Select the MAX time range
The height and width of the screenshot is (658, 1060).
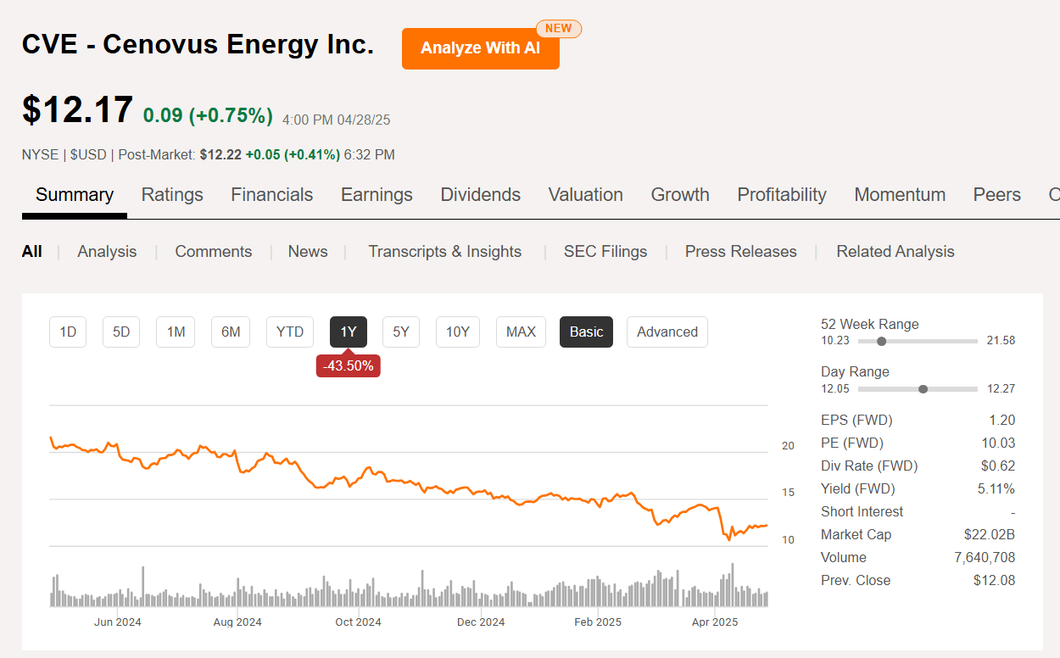pyautogui.click(x=521, y=332)
